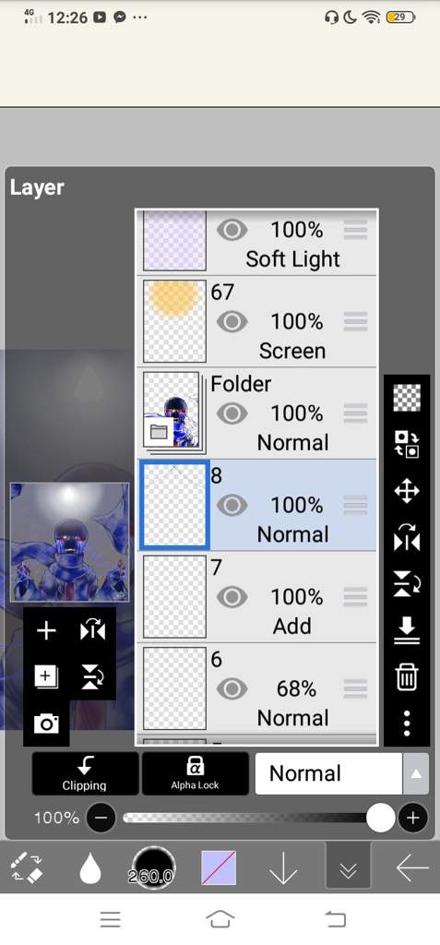Open the Normal blend mode dropdown
Viewport: 440px width, 945px height.
pos(328,773)
